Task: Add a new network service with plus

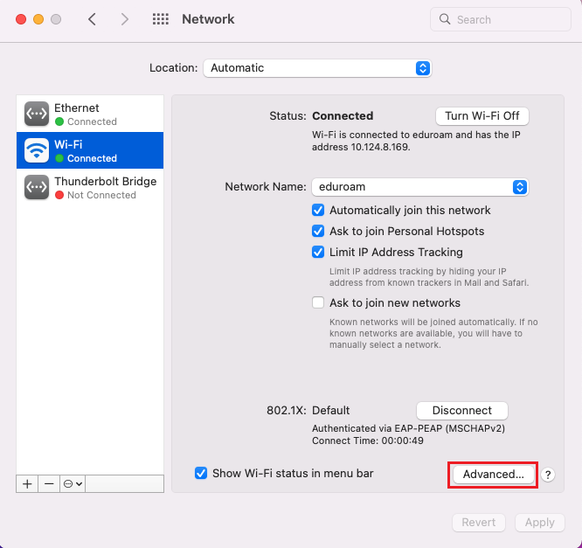Action: point(27,484)
